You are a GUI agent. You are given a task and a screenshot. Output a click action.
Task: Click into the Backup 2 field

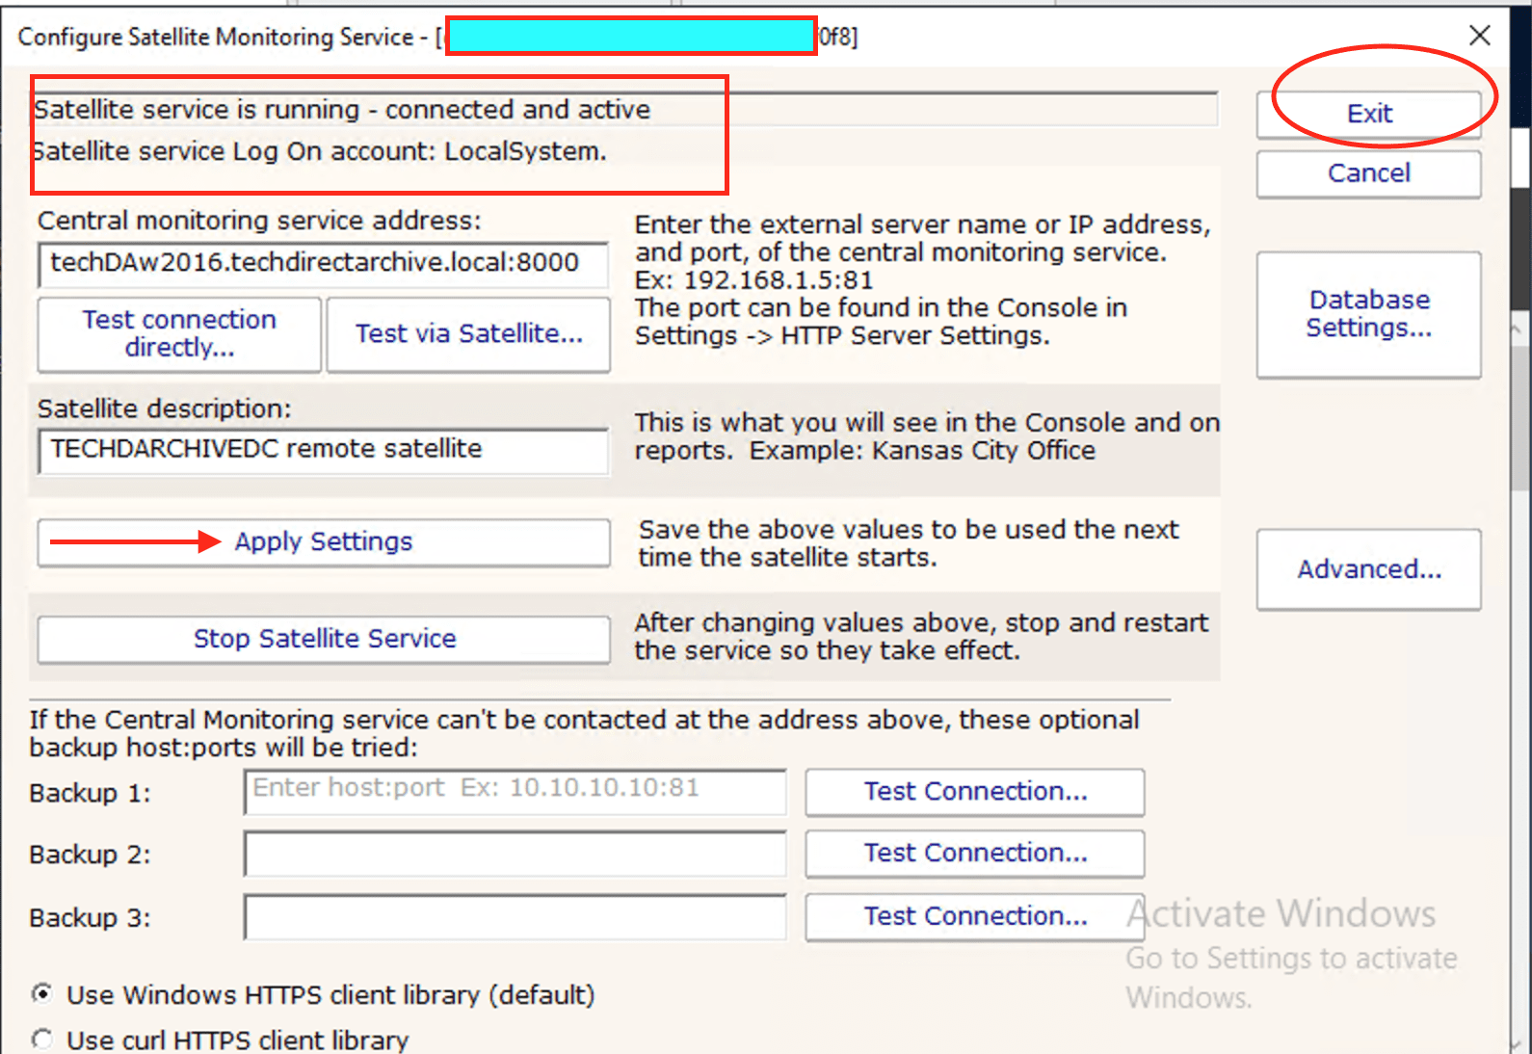click(x=515, y=855)
